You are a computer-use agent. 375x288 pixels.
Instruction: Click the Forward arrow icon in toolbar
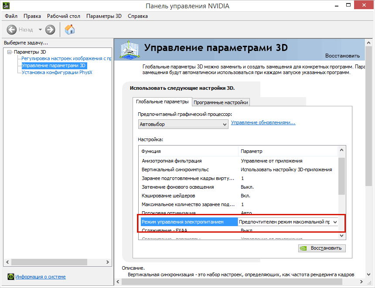coord(50,30)
